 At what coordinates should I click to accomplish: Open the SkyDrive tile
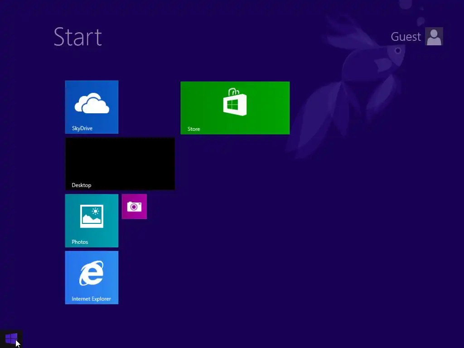click(92, 107)
